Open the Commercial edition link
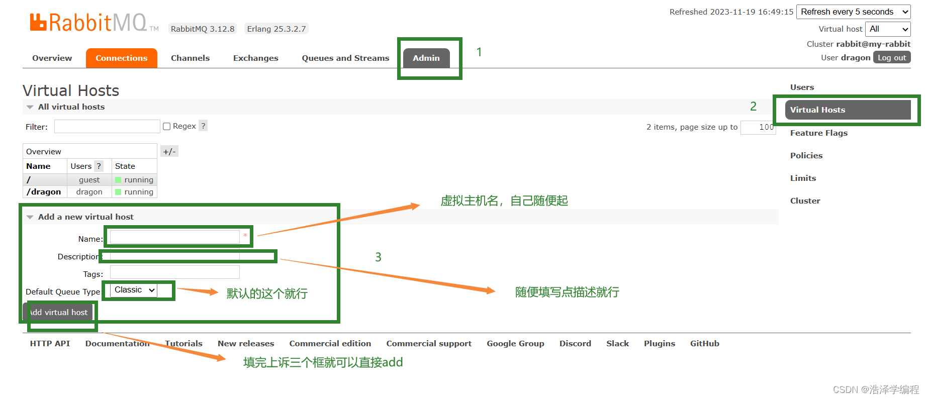This screenshot has width=927, height=399. point(330,344)
